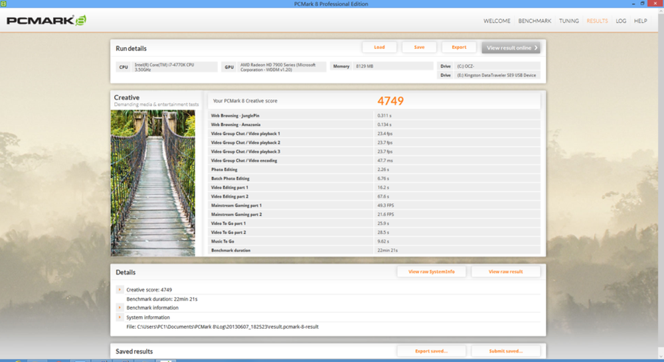The image size is (664, 362).
Task: Click the Load button in Run details
Action: coord(379,47)
